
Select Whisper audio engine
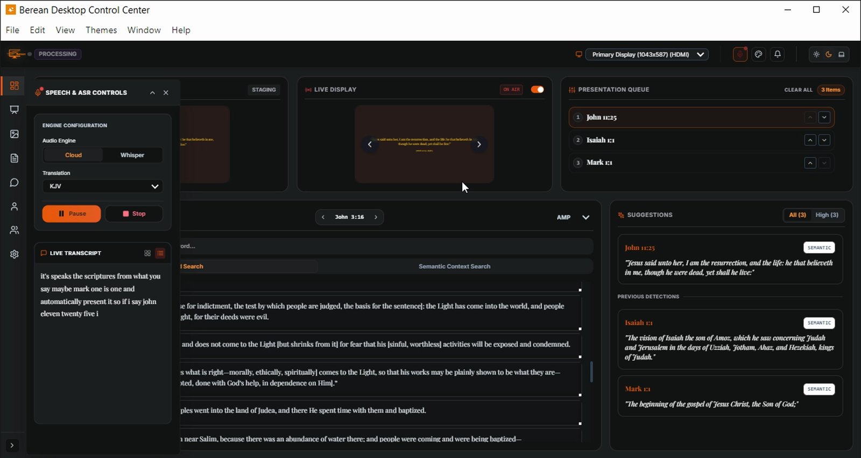click(x=132, y=155)
